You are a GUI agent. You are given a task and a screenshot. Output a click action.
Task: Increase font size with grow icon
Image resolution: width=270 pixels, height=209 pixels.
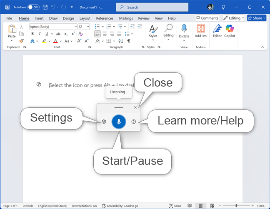(x=79, y=41)
